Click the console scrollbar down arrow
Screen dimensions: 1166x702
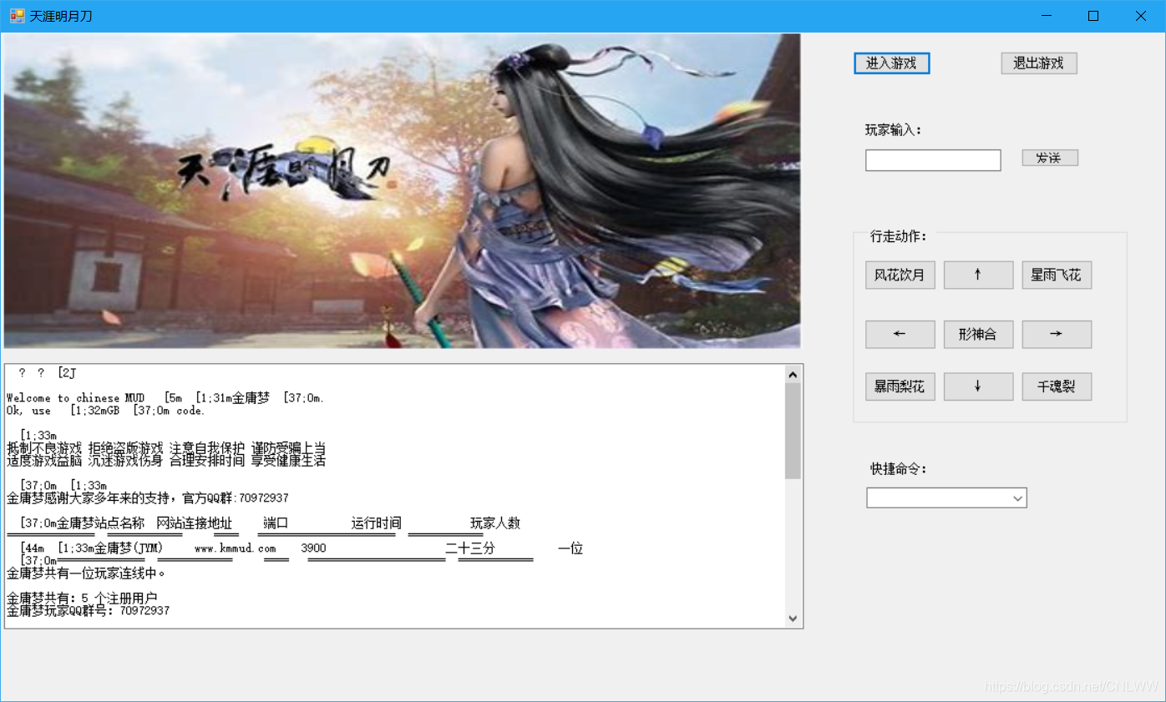pos(793,619)
